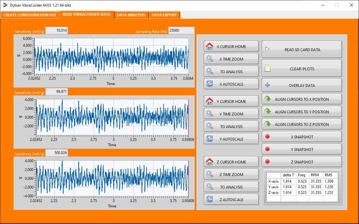Viewport: 359px width, 224px height.
Task: Click the X-axis sensitivity value field
Action: pyautogui.click(x=57, y=30)
